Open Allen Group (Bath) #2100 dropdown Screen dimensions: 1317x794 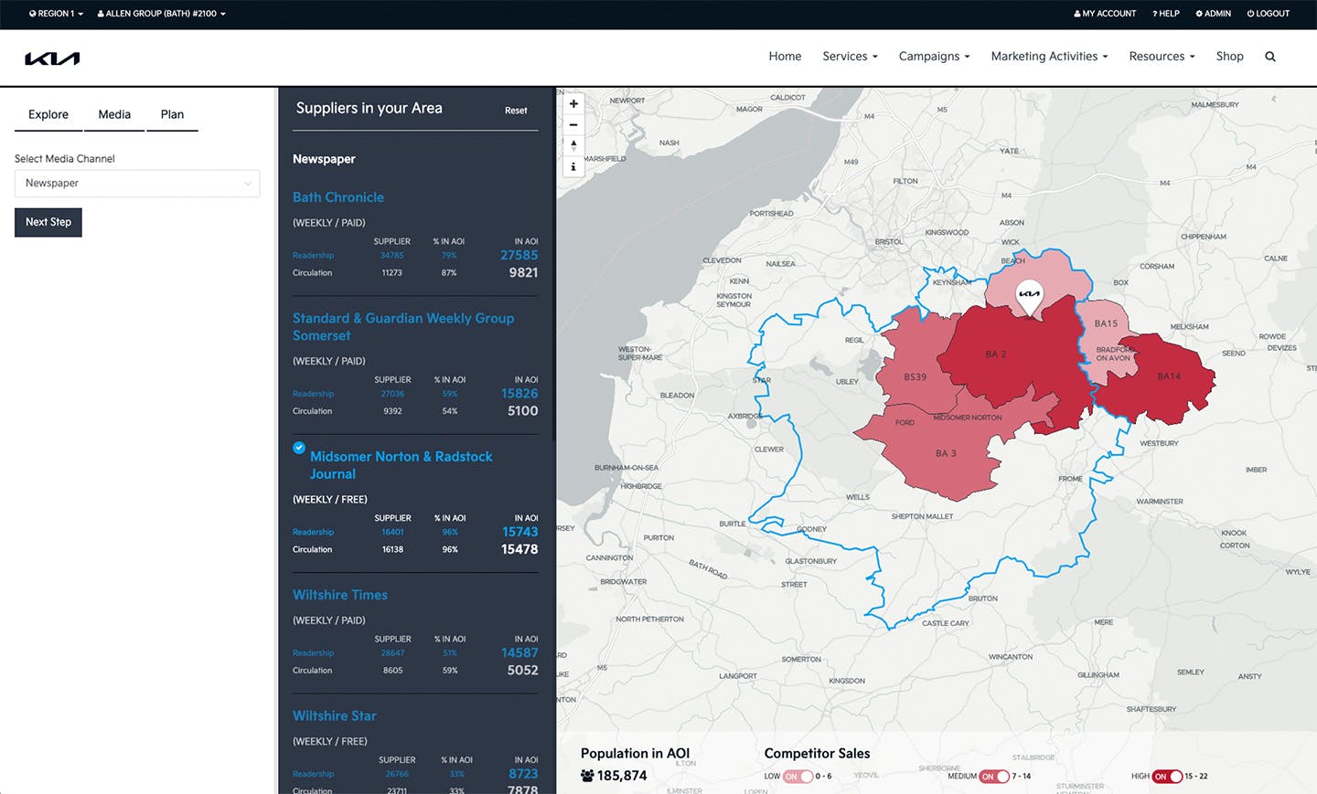coord(161,14)
